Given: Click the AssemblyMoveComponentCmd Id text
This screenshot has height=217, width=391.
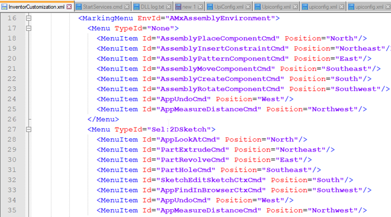Looking at the screenshot, I should point(216,69).
